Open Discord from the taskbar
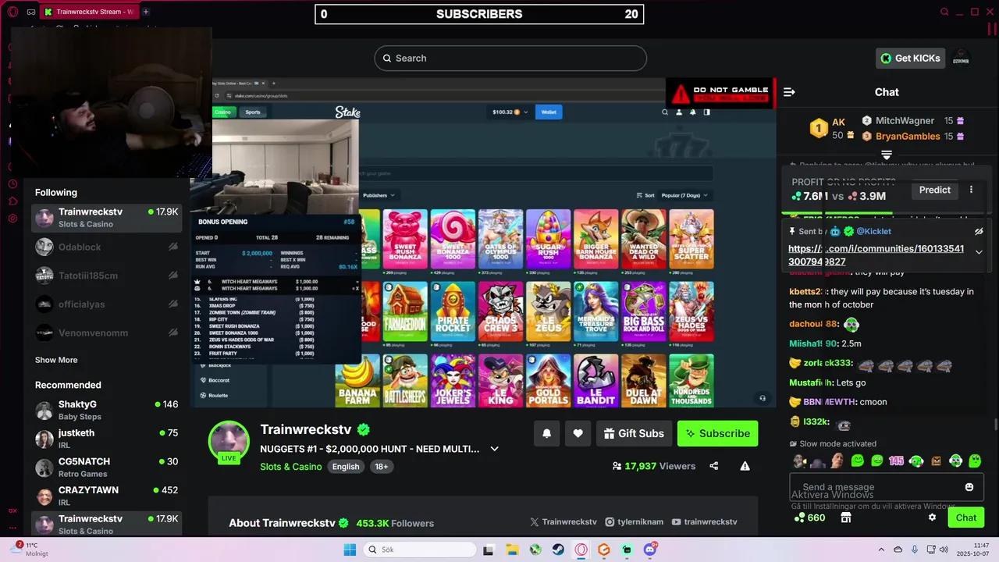 click(650, 550)
